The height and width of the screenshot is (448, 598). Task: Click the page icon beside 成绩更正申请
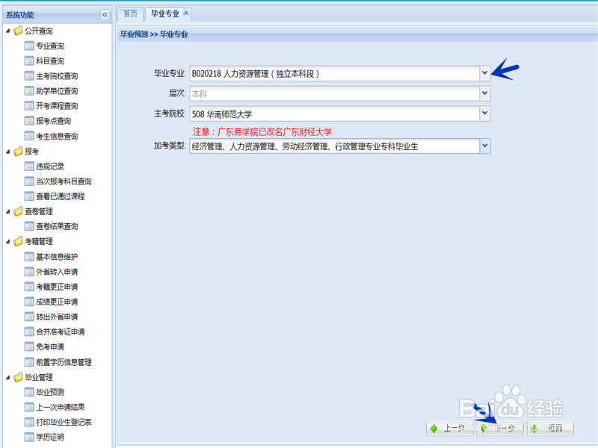[x=29, y=302]
